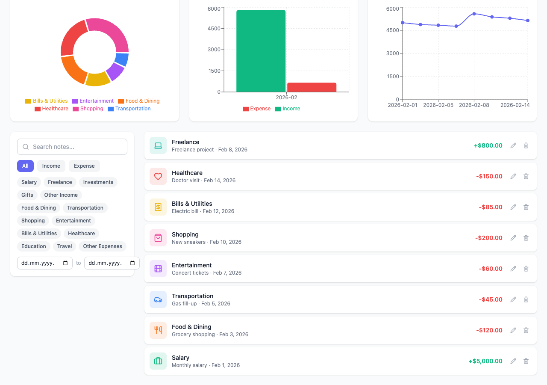Click the Food & Dining fork-knife icon
The image size is (547, 385).
pyautogui.click(x=158, y=330)
